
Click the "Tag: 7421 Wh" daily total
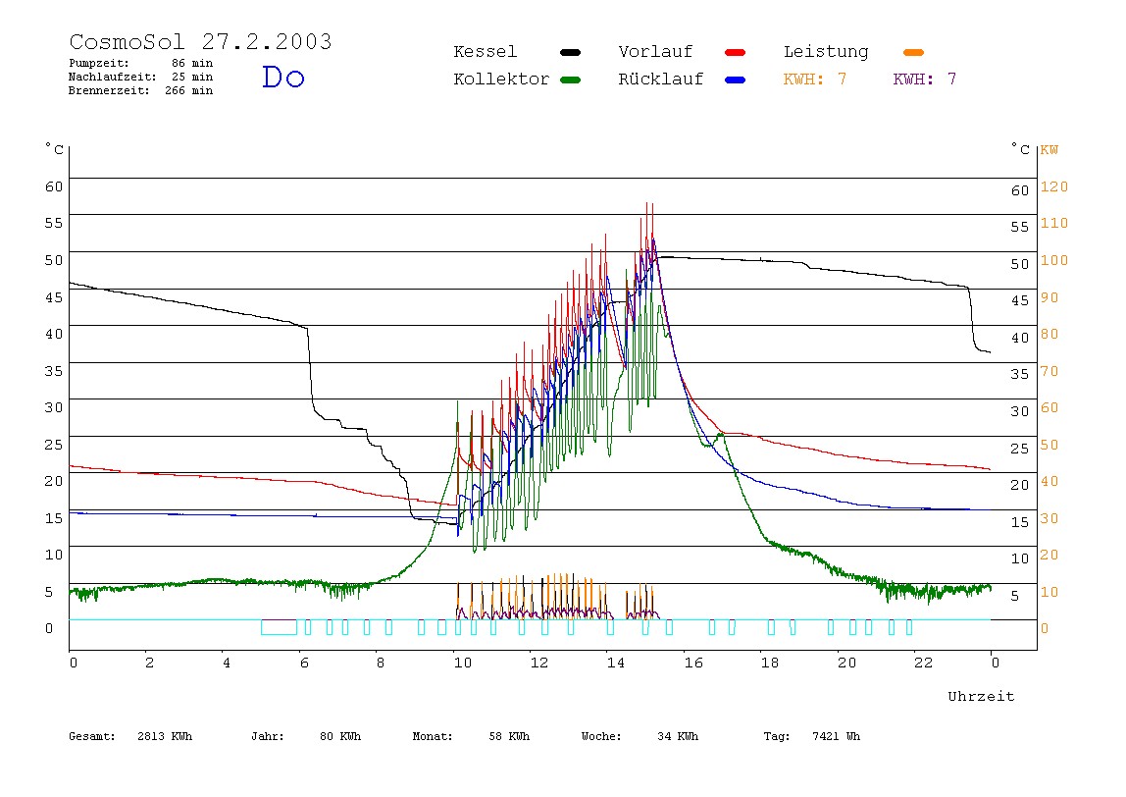811,736
